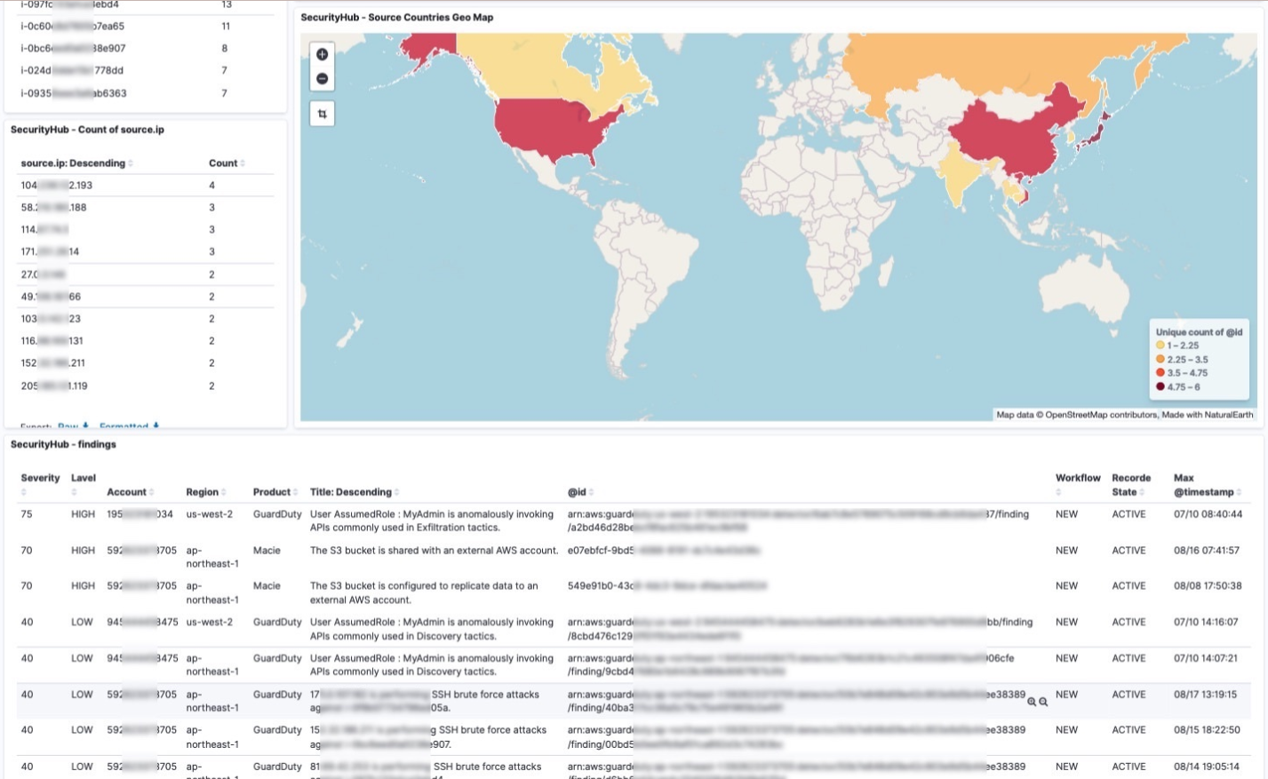This screenshot has height=779, width=1268.
Task: Click timestamp 07/10 08:40:44
Action: tap(1208, 514)
